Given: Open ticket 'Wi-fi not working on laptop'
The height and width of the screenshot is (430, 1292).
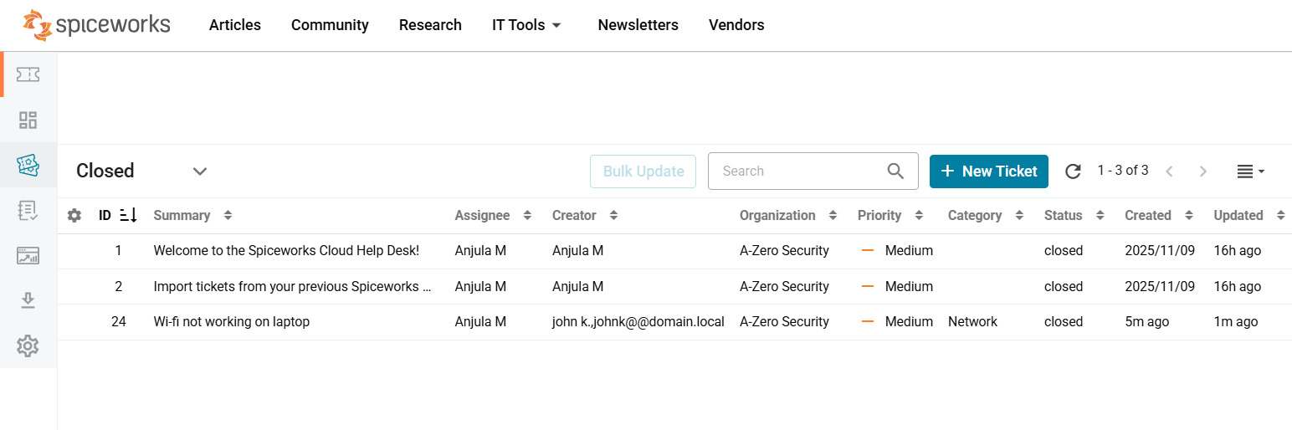Looking at the screenshot, I should (232, 322).
